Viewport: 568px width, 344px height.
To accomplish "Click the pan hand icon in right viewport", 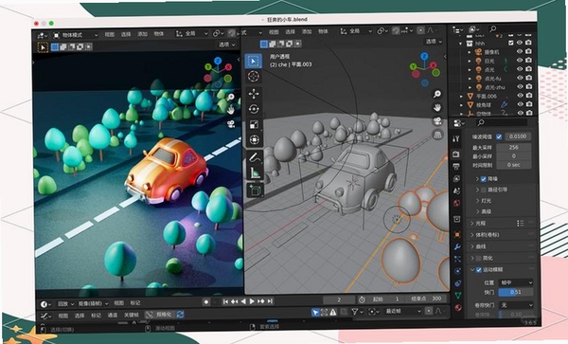I will (437, 107).
